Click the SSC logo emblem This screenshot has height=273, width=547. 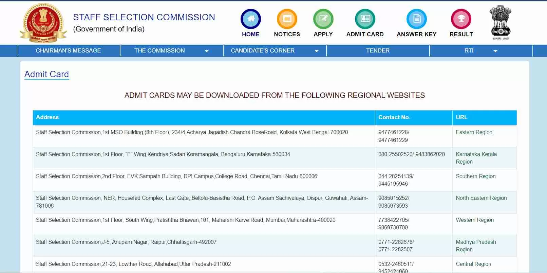43,23
